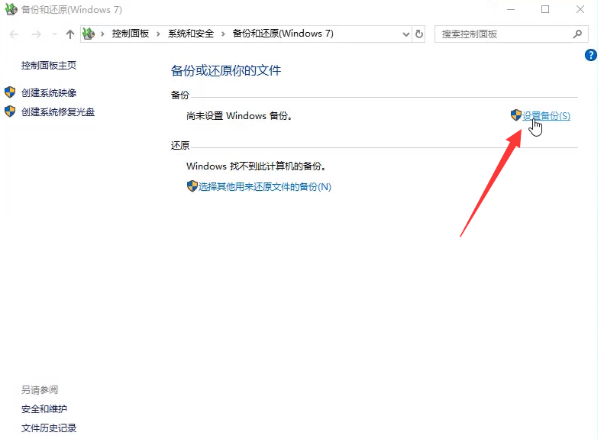
Task: Open the recent locations dropdown arrow
Action: coord(54,34)
